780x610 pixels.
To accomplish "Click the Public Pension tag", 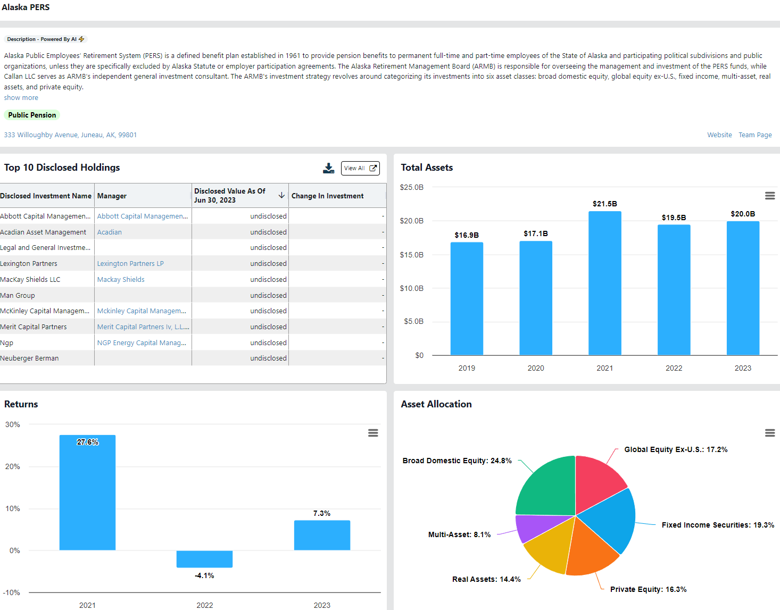I will tap(32, 115).
